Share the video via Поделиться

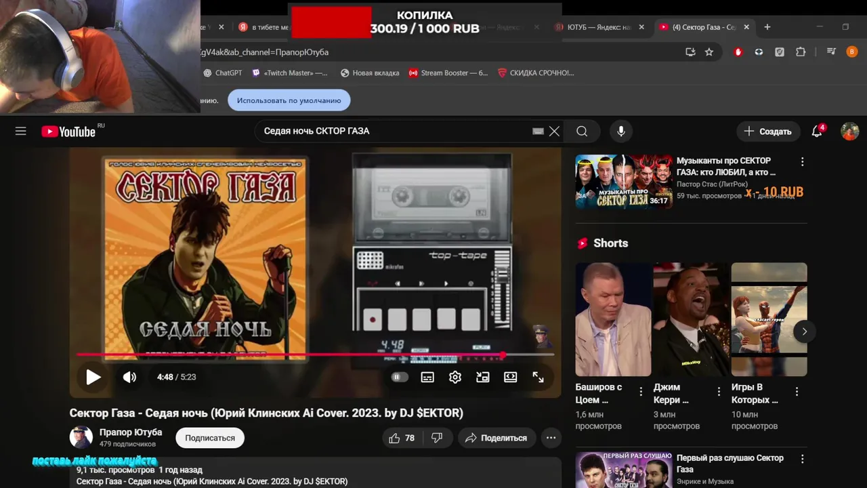(x=496, y=438)
